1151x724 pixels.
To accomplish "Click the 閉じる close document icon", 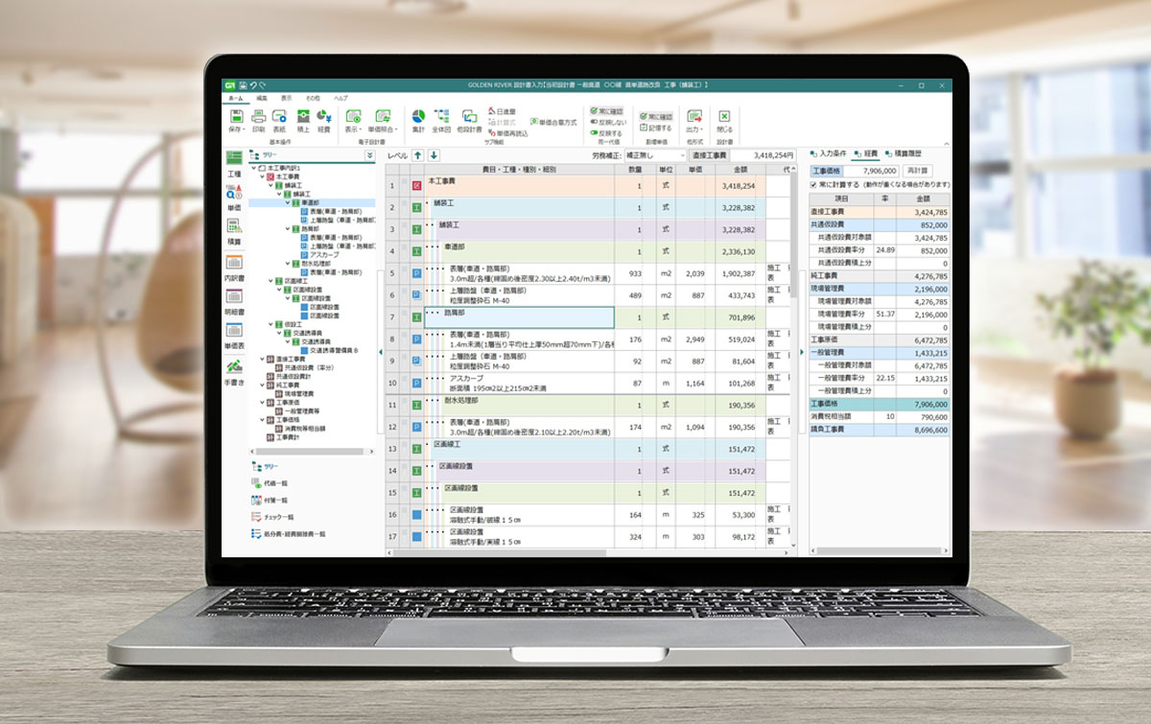I will point(724,116).
